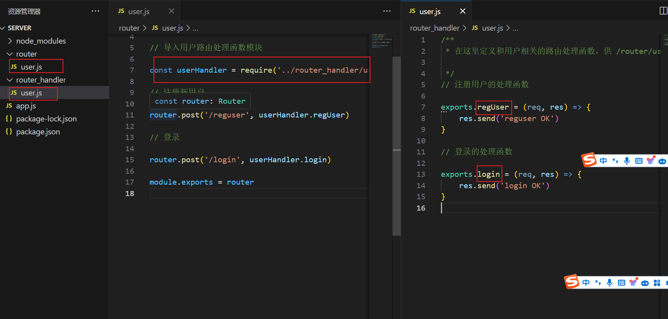This screenshot has width=668, height=319.
Task: Click the vertical scrollbar thumb of the left editor
Action: pyautogui.click(x=396, y=145)
